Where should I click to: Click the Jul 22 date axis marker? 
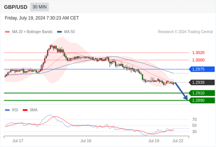(178, 141)
